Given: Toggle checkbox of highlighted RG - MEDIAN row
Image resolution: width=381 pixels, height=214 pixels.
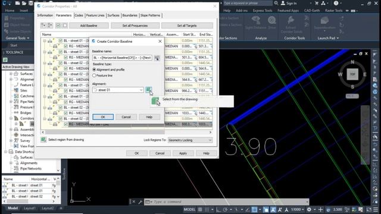Looking at the screenshot, I should [x=65, y=124].
